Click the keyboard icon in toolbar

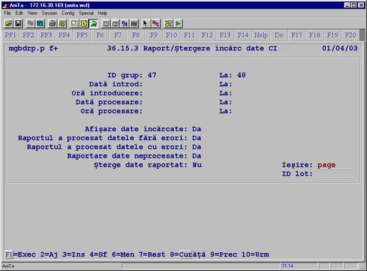click(134, 23)
